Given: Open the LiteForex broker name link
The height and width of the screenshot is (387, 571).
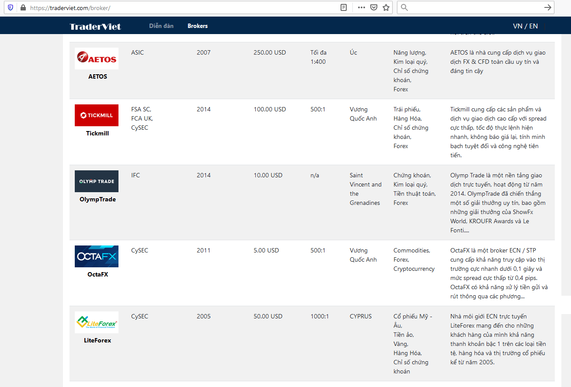Looking at the screenshot, I should (97, 340).
